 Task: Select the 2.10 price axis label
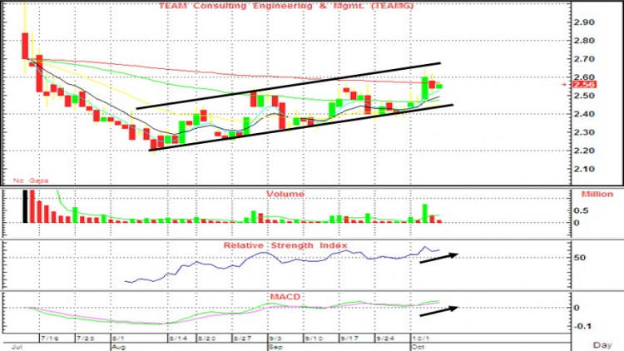[x=584, y=169]
